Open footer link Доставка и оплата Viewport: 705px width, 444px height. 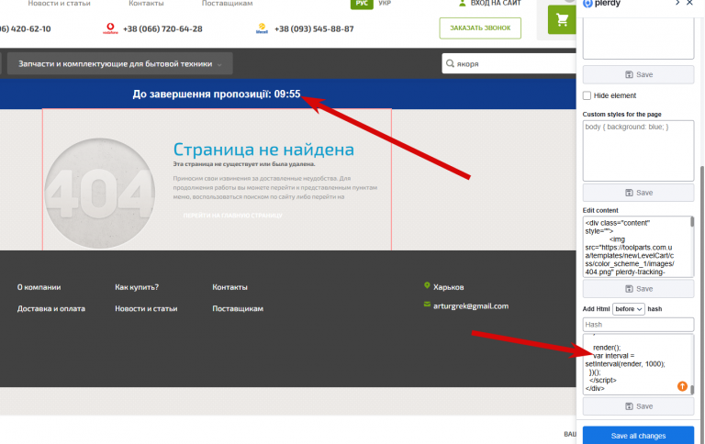(x=51, y=309)
